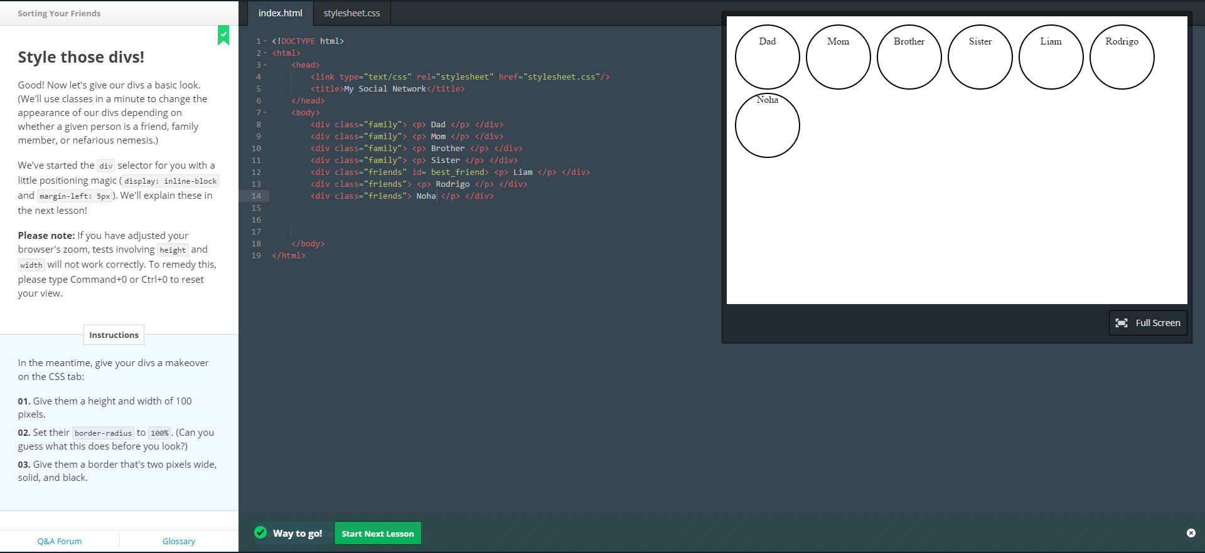Screen dimensions: 1205x553
Task: Place cursor on best_friend id in code
Action: [x=458, y=172]
